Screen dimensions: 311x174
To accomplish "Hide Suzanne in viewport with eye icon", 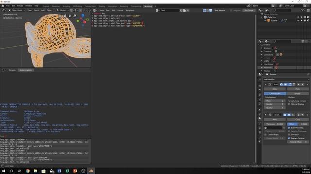I will point(298,20).
